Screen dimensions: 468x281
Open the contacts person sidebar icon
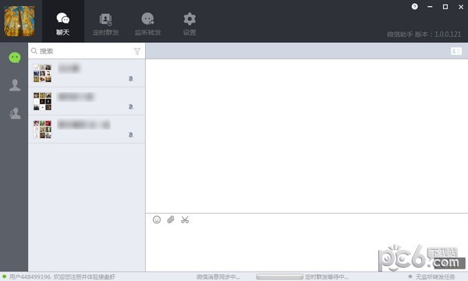(15, 85)
